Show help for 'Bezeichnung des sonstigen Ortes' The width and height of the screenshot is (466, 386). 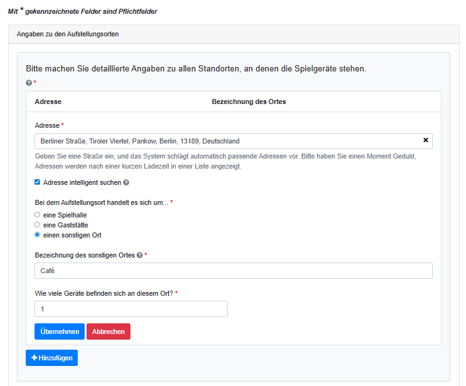pyautogui.click(x=139, y=255)
